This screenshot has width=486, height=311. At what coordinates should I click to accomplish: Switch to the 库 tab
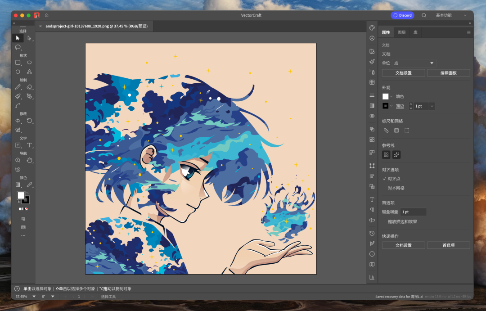(415, 32)
